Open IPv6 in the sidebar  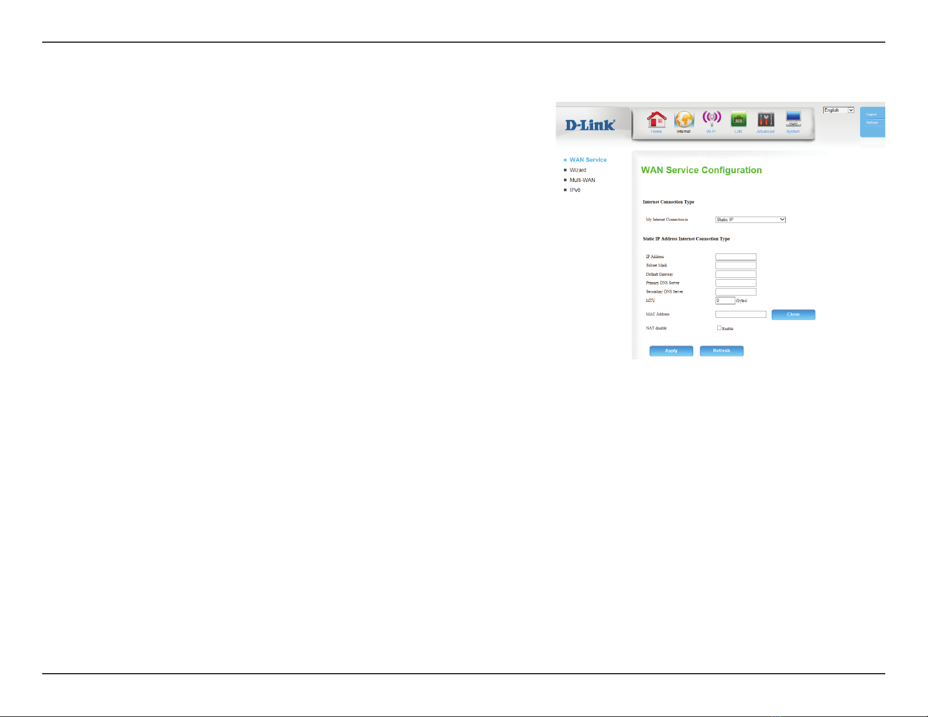(x=575, y=190)
